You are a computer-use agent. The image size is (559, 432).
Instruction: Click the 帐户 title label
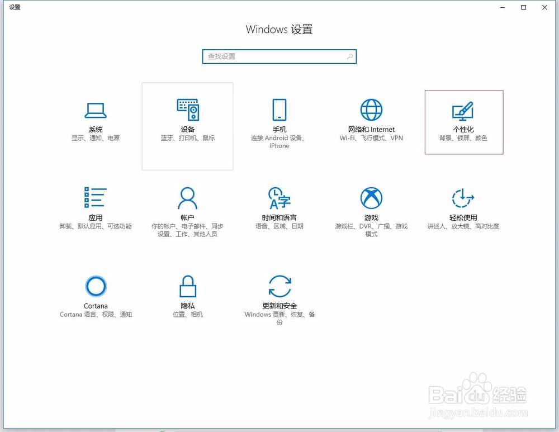(x=187, y=217)
